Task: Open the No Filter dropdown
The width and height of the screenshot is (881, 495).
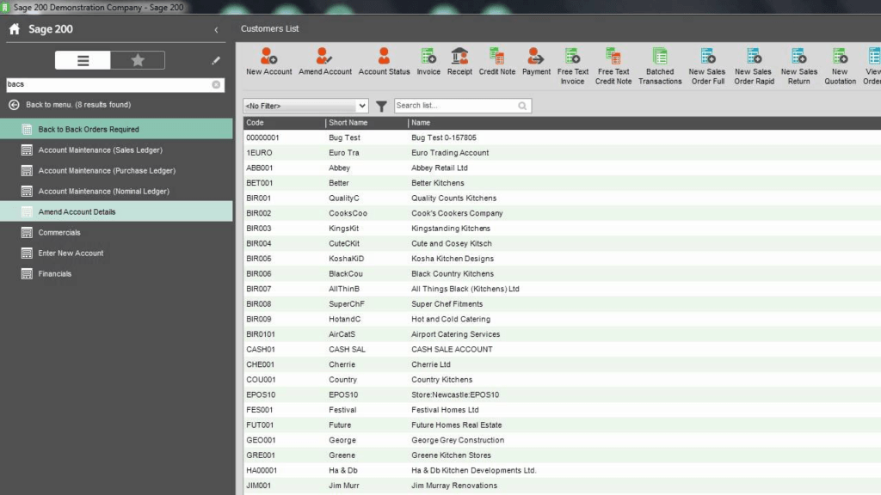Action: [305, 106]
